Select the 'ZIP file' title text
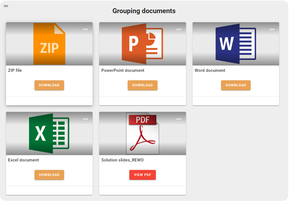This screenshot has width=289, height=202. [x=15, y=70]
